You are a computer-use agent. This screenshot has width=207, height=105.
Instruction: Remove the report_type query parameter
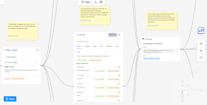[x=119, y=92]
